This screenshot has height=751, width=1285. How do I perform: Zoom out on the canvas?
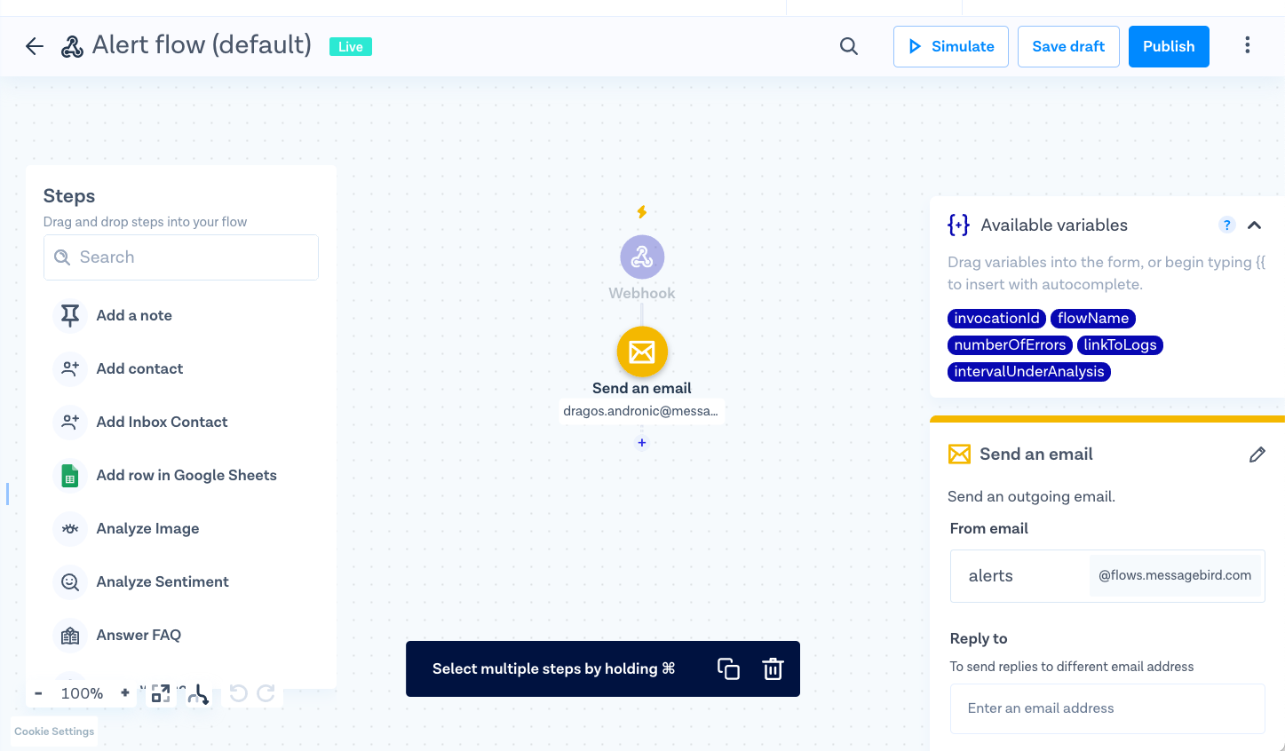tap(38, 693)
